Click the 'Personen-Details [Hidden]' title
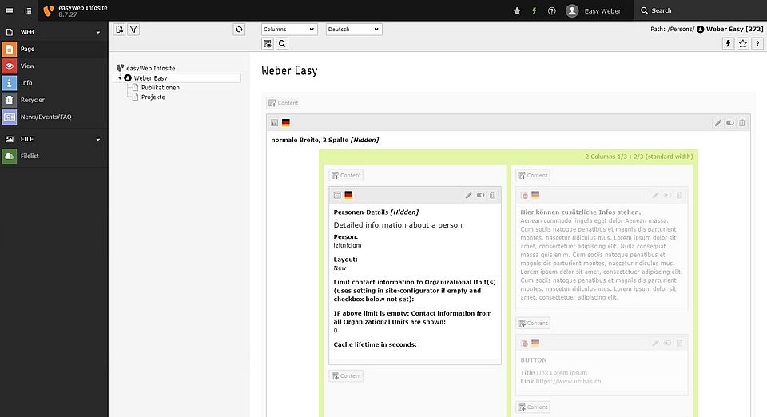 [376, 212]
